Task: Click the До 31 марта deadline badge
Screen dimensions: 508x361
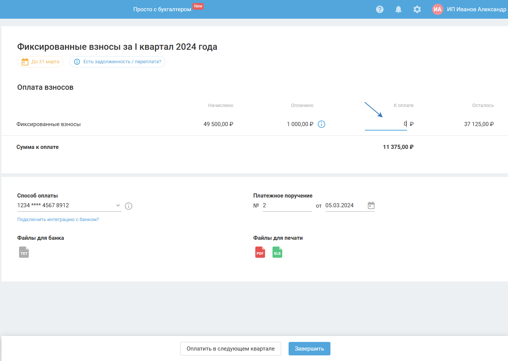Action: [x=40, y=62]
